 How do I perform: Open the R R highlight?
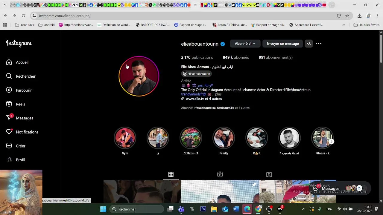click(x=257, y=138)
